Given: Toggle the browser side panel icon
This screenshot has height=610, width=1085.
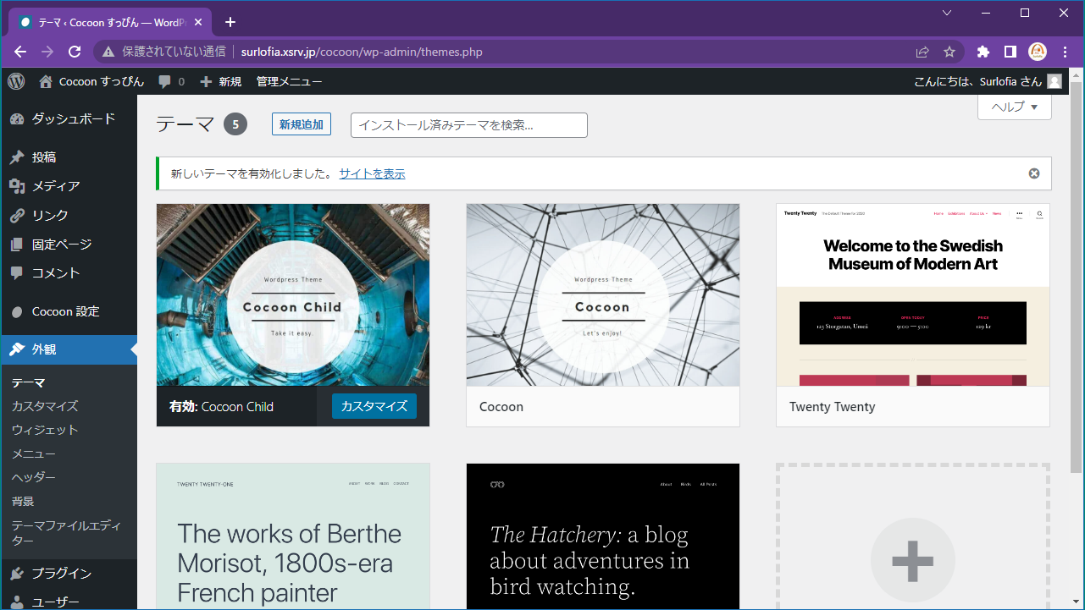Looking at the screenshot, I should [x=1010, y=52].
